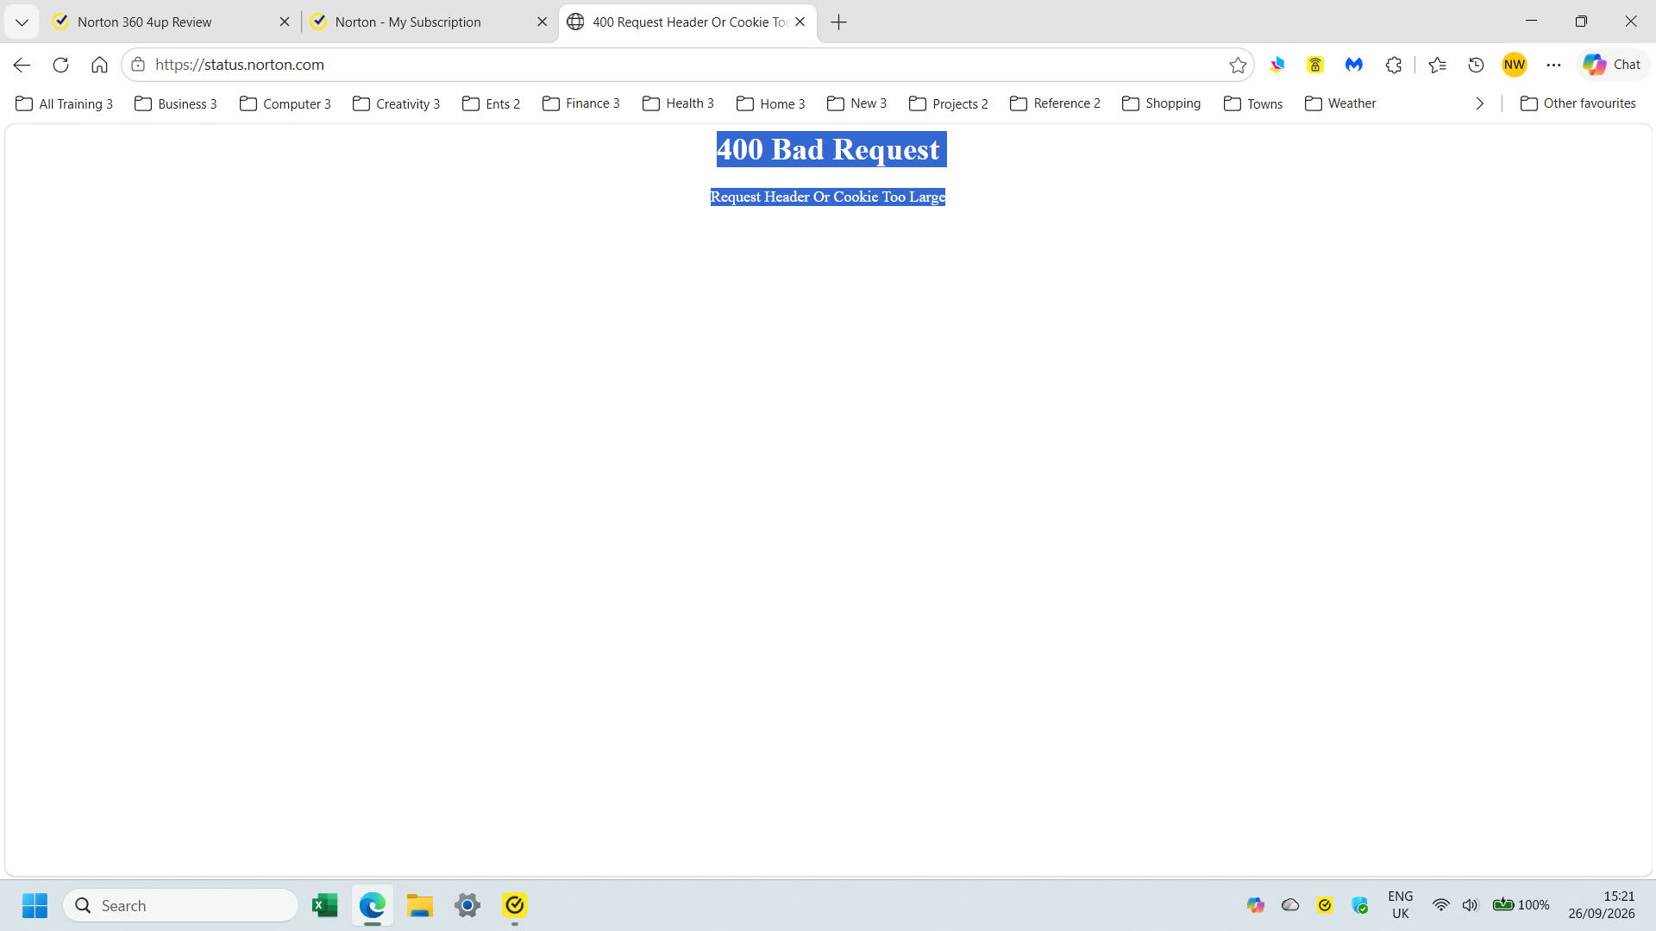
Task: Open Settings and more ellipsis menu
Action: [x=1553, y=65]
